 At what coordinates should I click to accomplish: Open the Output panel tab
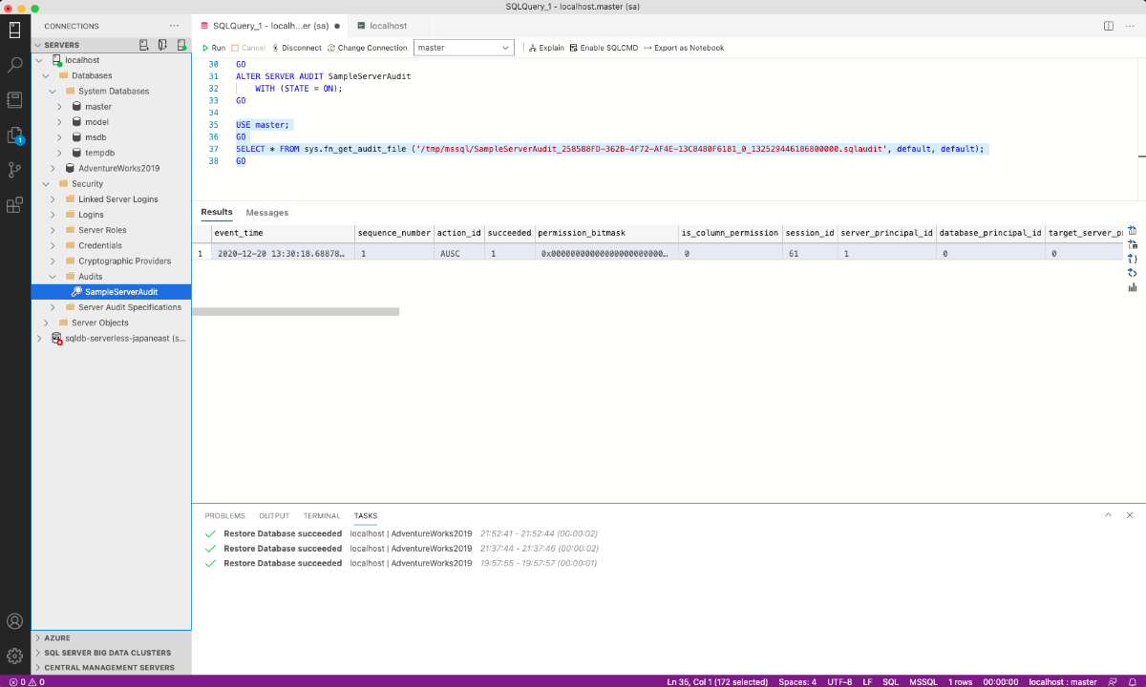coord(274,516)
